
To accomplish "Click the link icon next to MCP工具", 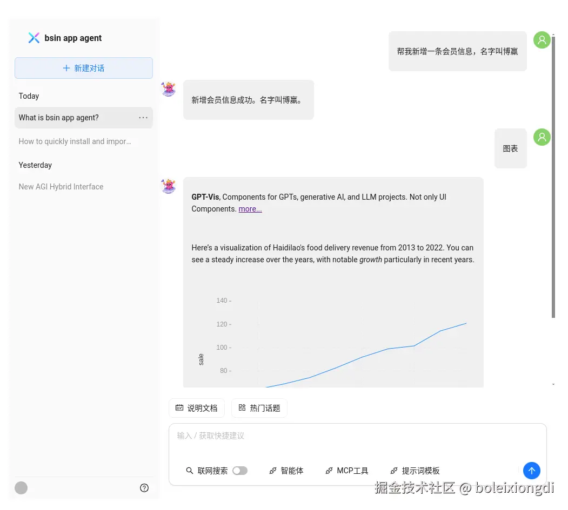I will pyautogui.click(x=329, y=471).
